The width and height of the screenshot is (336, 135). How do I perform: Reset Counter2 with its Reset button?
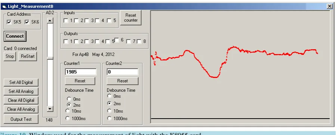pos(123,81)
